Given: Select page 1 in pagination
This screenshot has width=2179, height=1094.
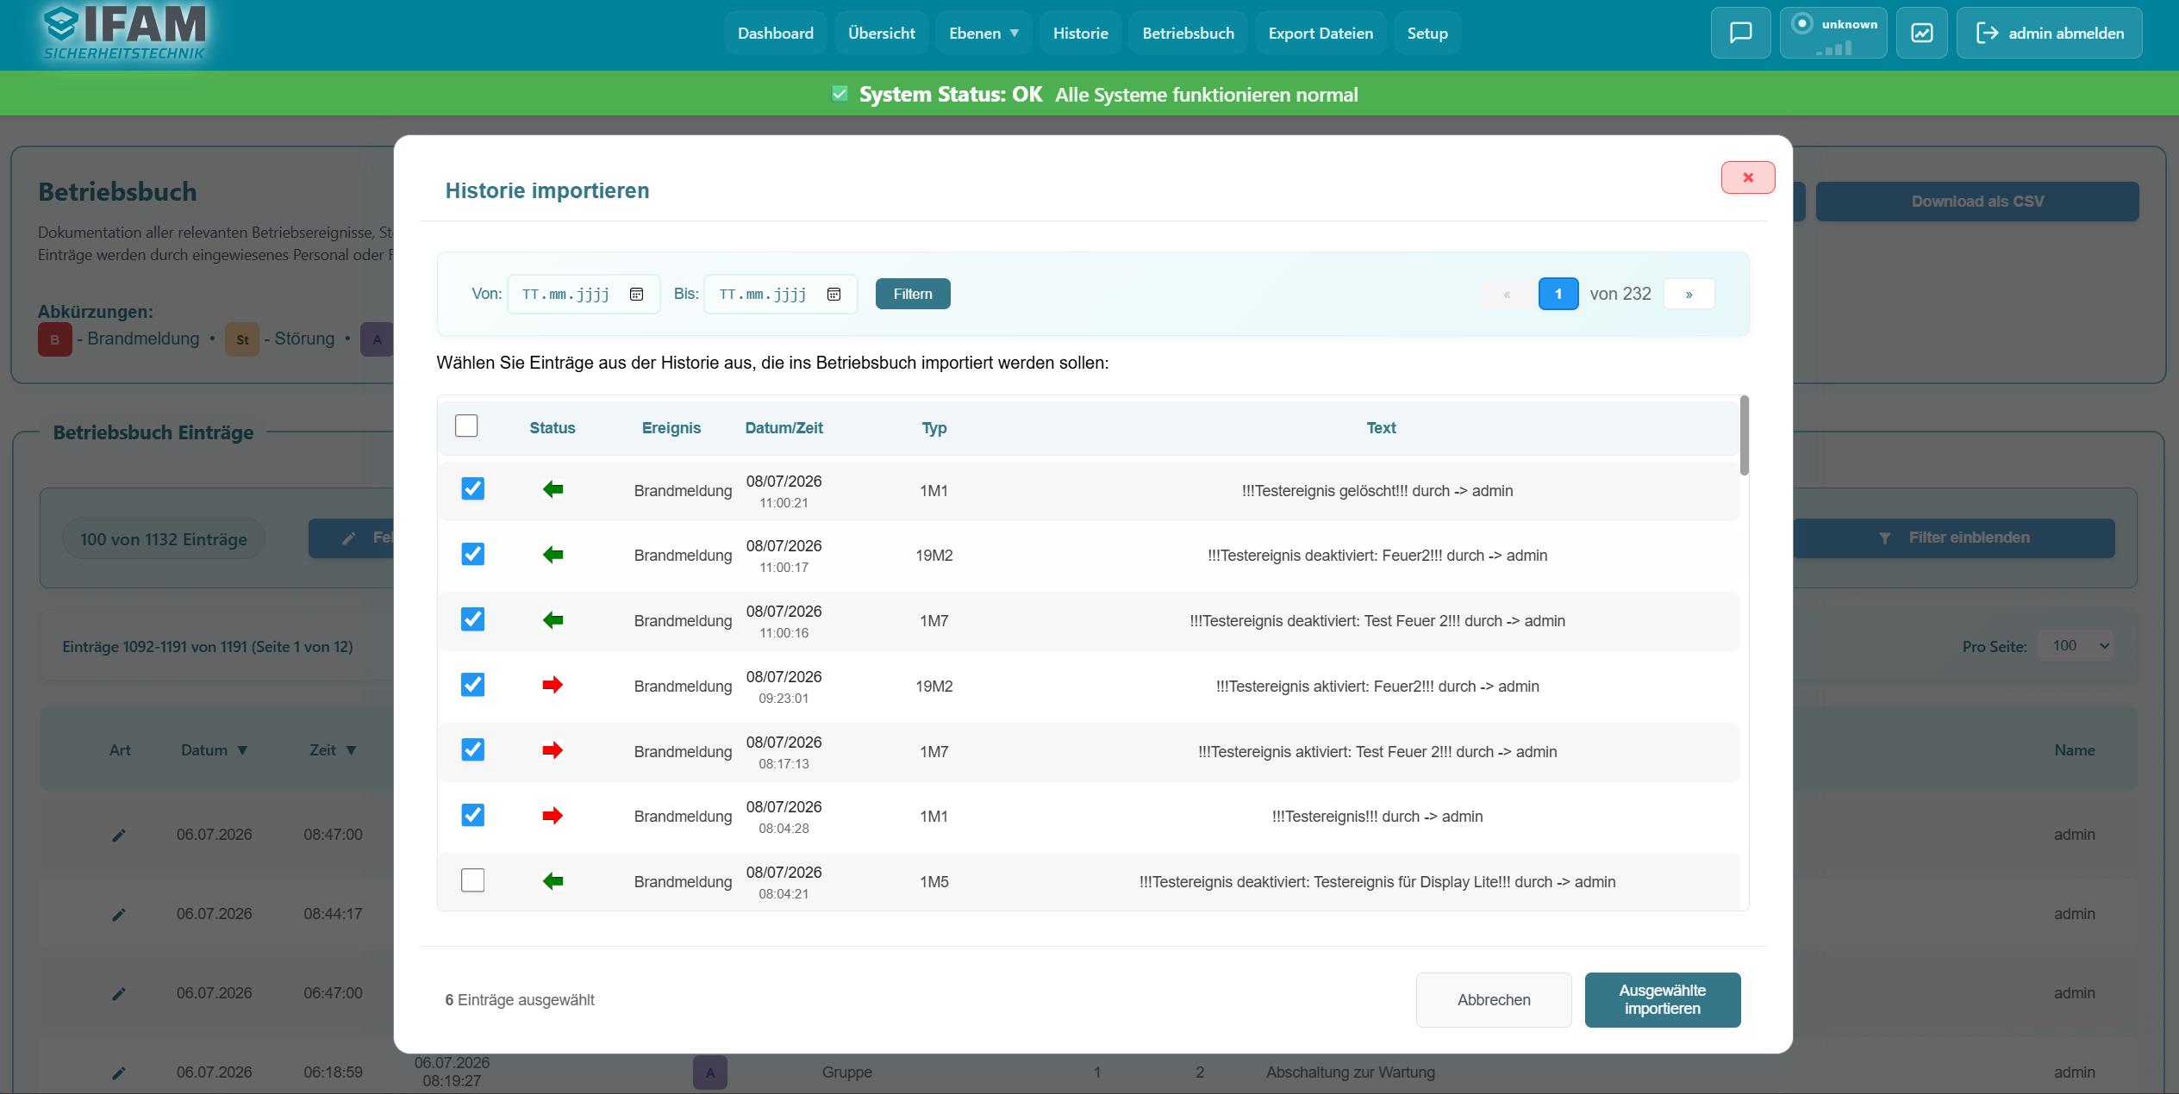Looking at the screenshot, I should pyautogui.click(x=1558, y=294).
